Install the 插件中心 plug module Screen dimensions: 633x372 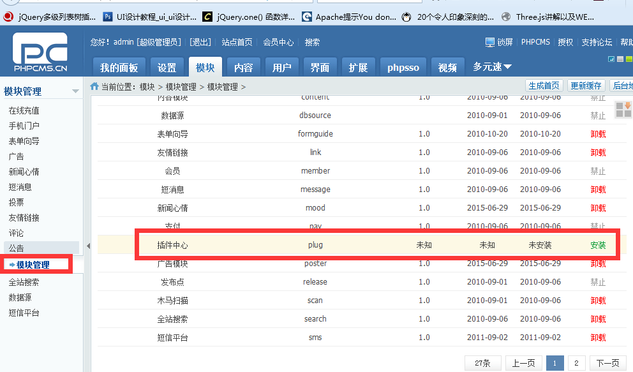pyautogui.click(x=598, y=245)
